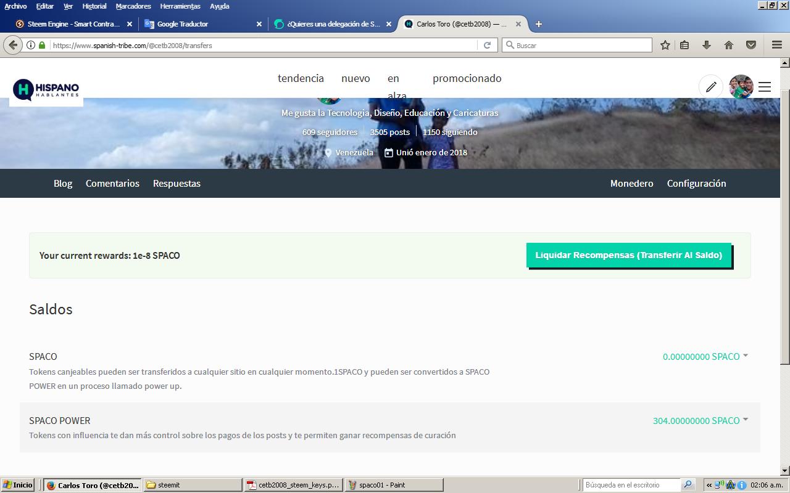This screenshot has width=790, height=493.
Task: Close the ¿Quieres una delegación tab
Action: tap(389, 24)
